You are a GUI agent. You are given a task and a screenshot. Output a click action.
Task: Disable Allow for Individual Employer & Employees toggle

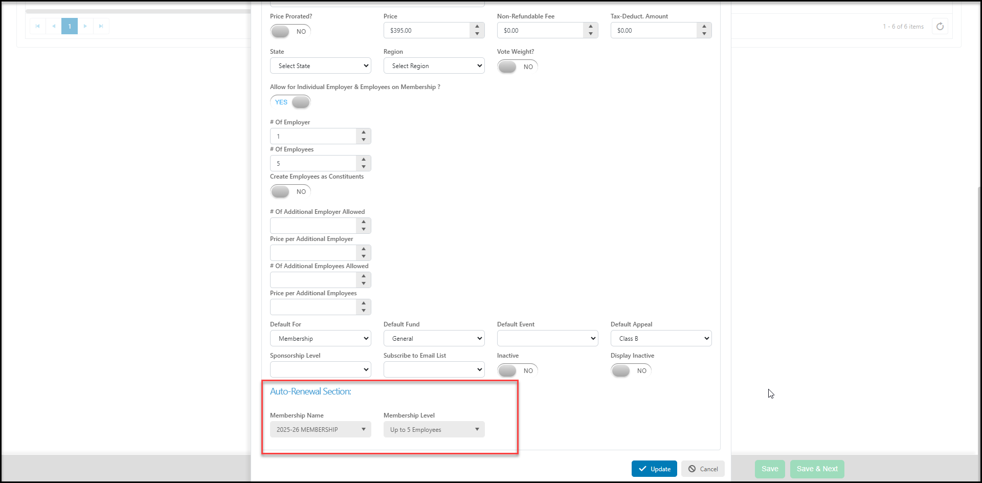coord(291,102)
